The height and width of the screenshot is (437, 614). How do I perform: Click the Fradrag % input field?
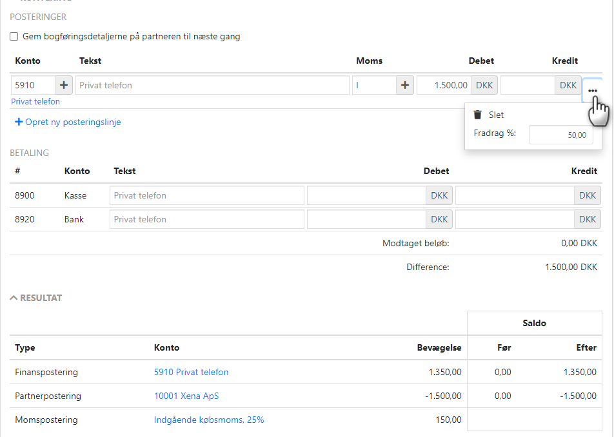click(560, 135)
